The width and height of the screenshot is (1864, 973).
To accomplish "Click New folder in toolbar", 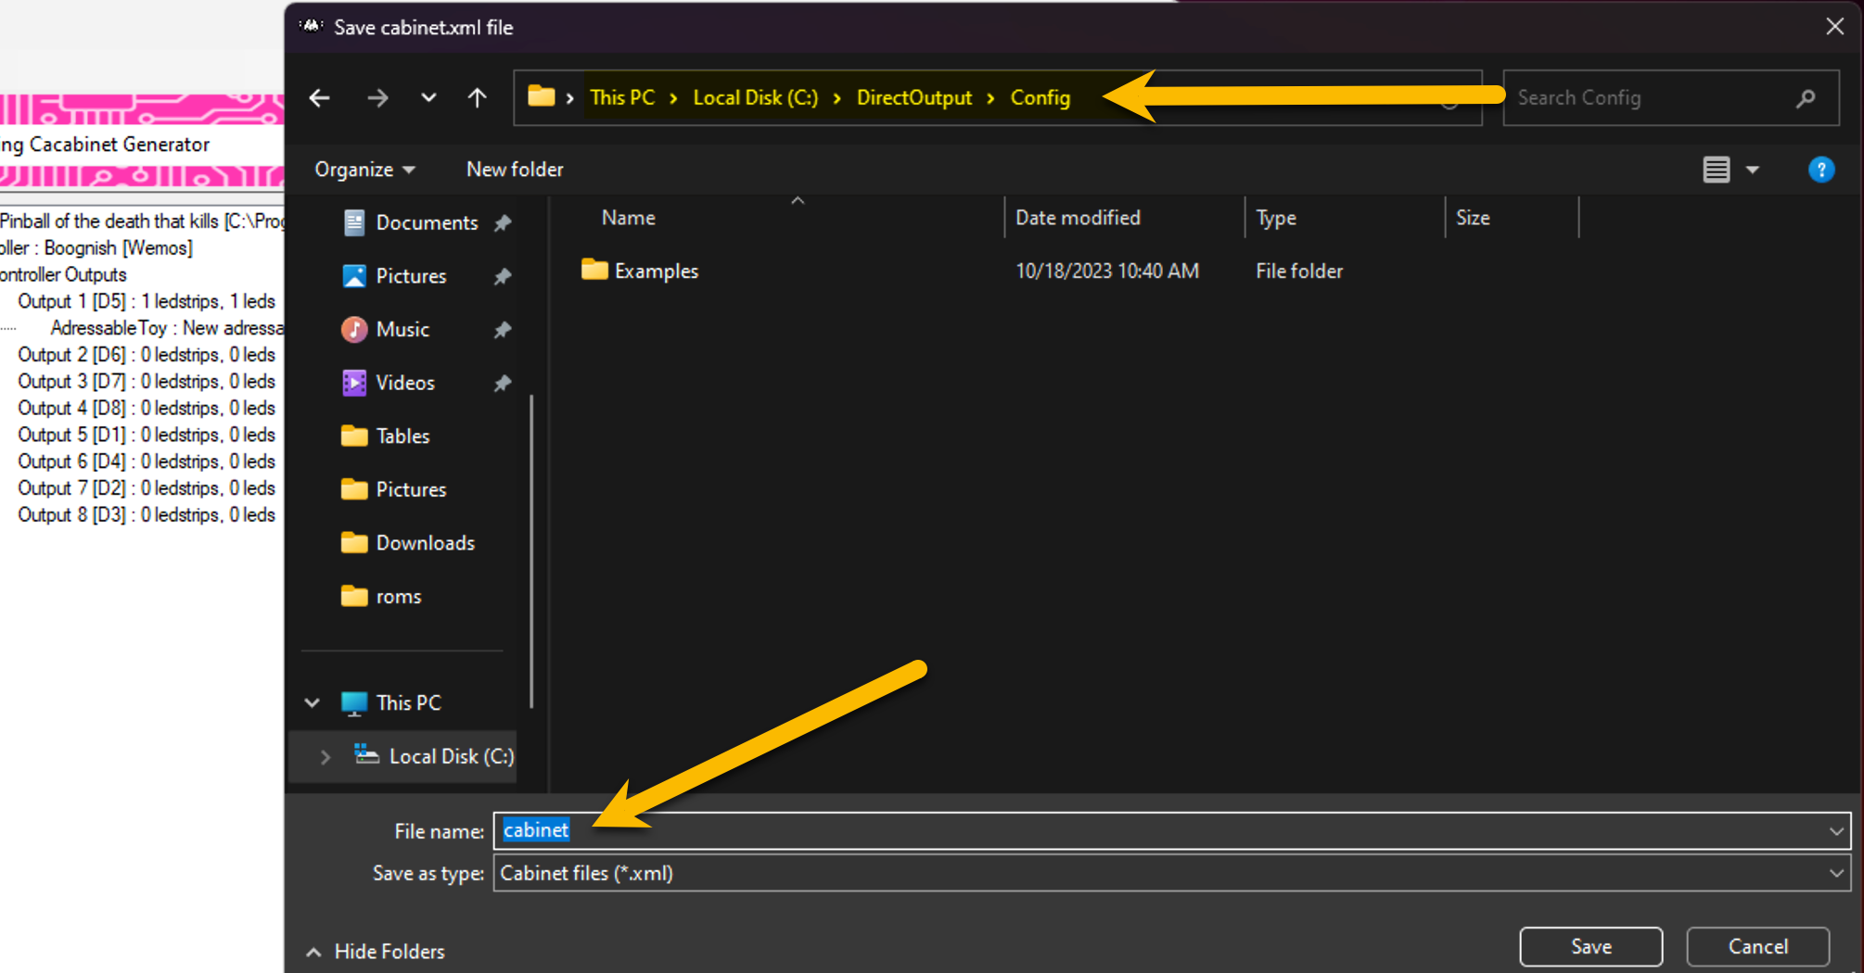I will (515, 170).
